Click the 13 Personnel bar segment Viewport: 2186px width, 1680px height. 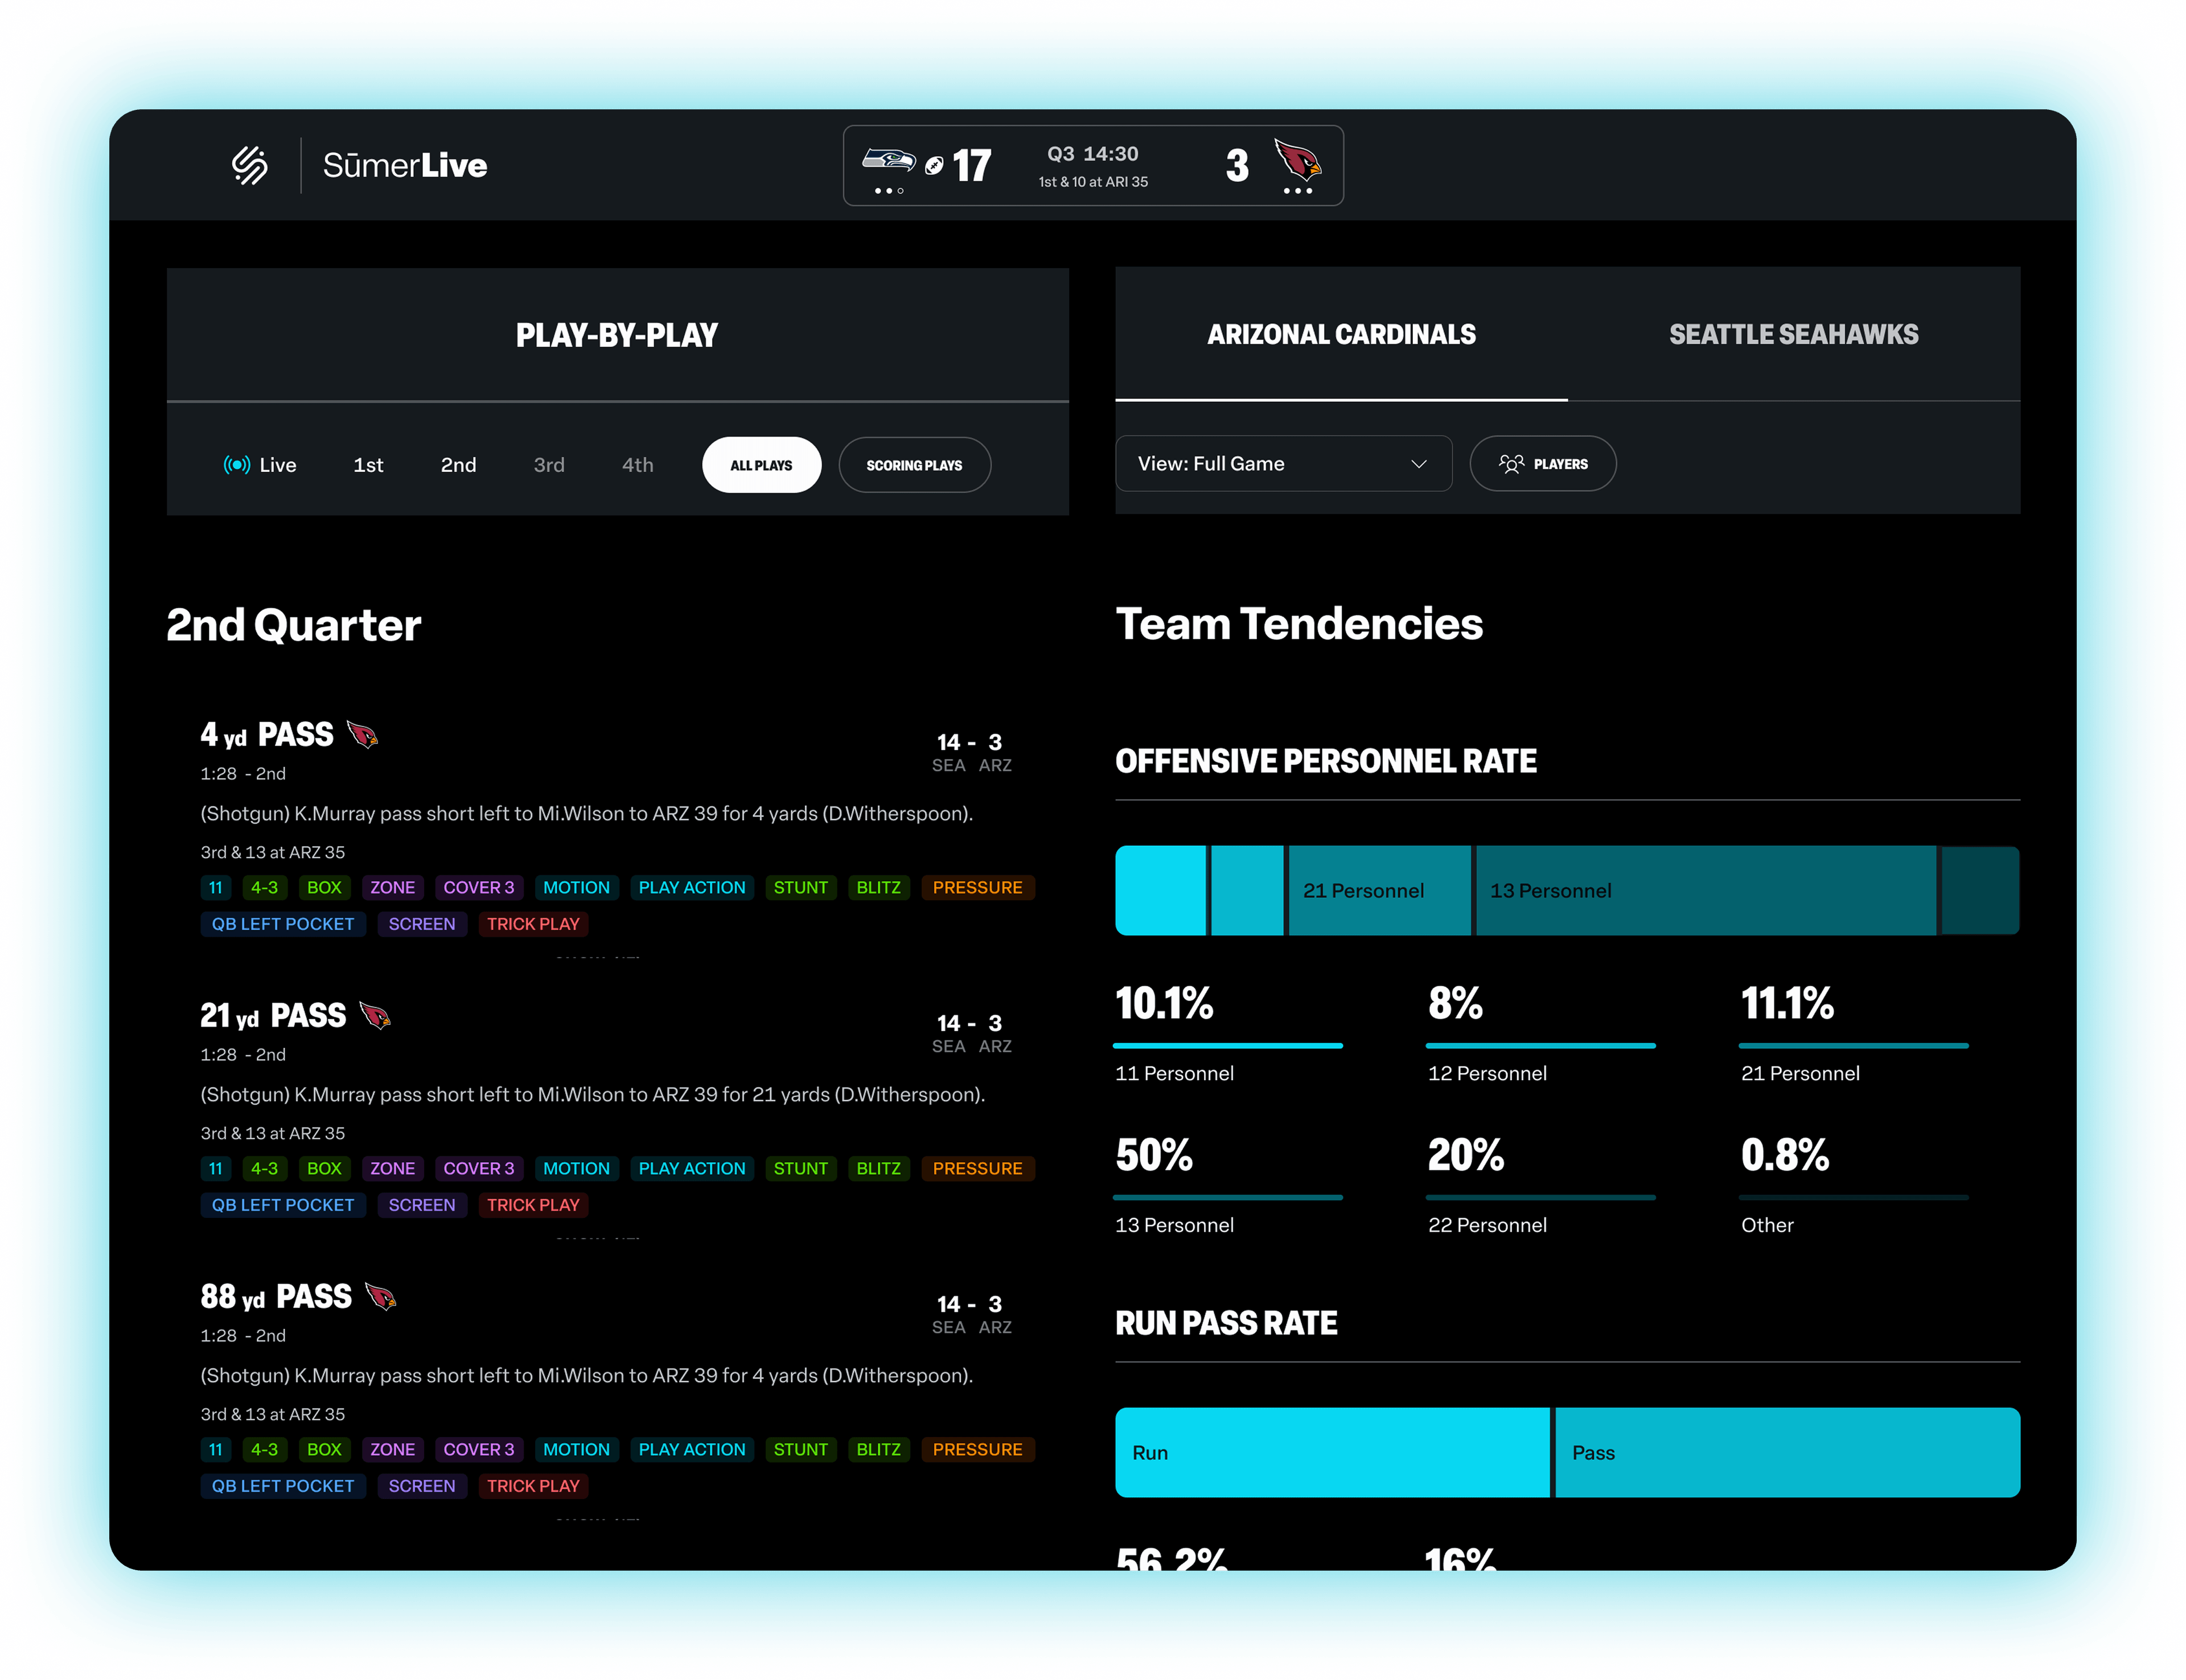point(1705,891)
